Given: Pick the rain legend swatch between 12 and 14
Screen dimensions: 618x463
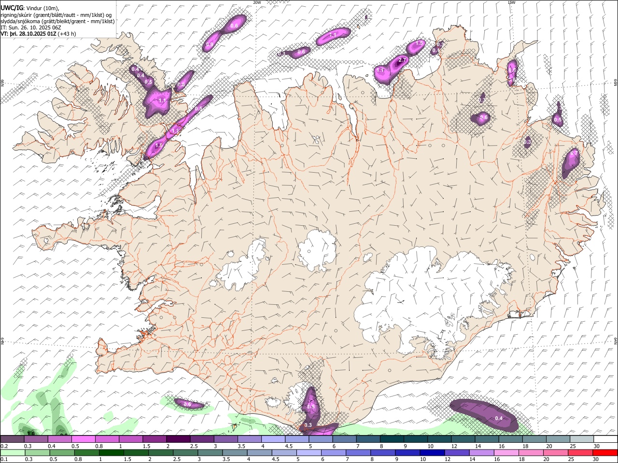Looking at the screenshot, I should [x=457, y=452].
